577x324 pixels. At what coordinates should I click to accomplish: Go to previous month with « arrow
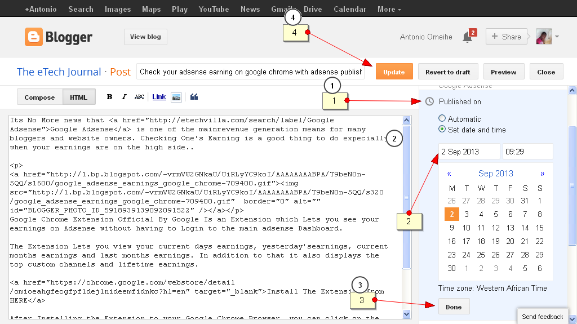point(449,174)
